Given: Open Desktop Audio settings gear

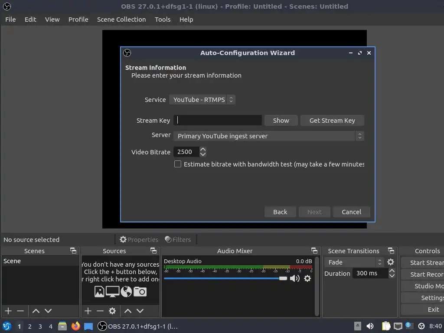Looking at the screenshot, I should 307,278.
